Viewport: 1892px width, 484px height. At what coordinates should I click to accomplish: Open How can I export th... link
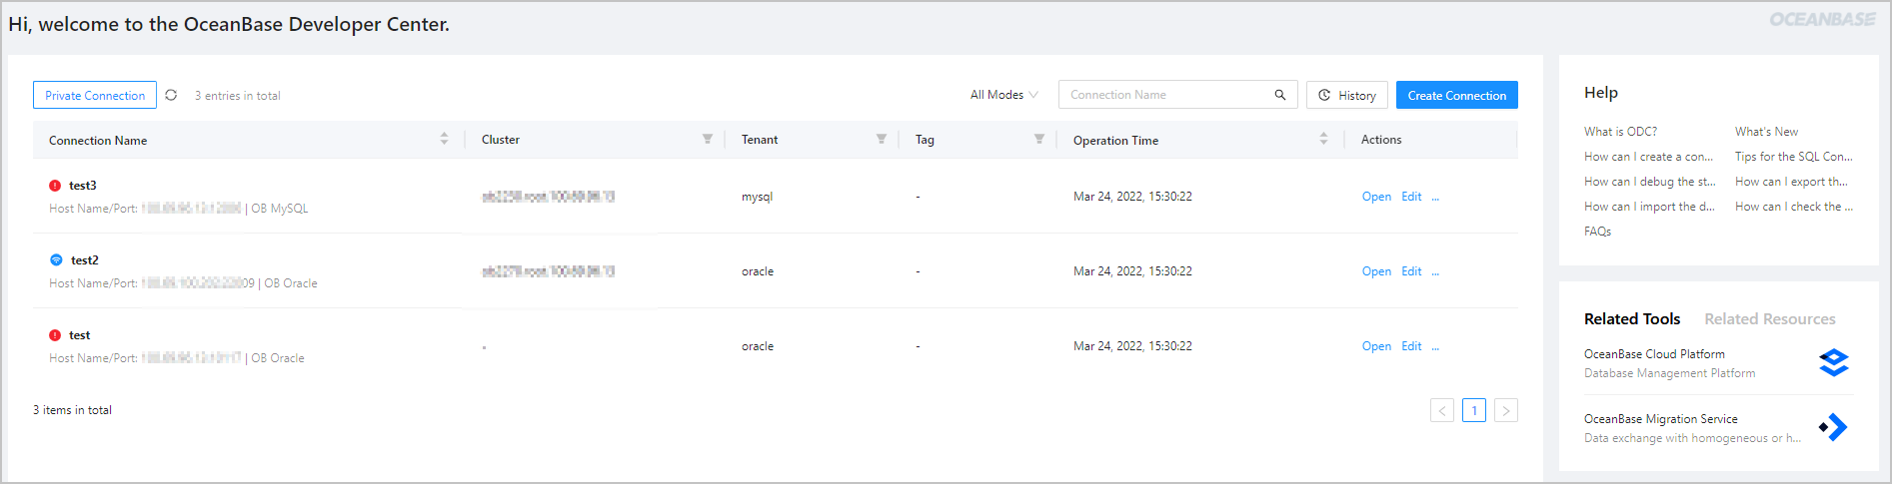[x=1791, y=182]
